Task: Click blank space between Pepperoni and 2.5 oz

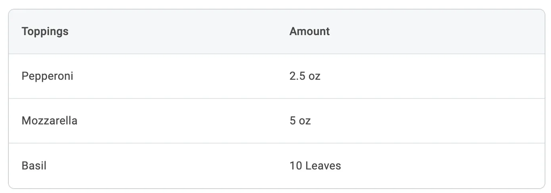Action: (179, 76)
